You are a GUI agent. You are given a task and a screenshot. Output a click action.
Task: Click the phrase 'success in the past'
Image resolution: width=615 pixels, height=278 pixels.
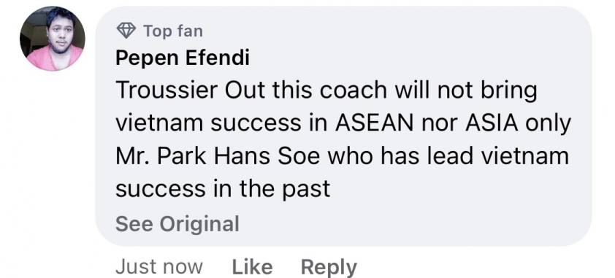coord(223,189)
